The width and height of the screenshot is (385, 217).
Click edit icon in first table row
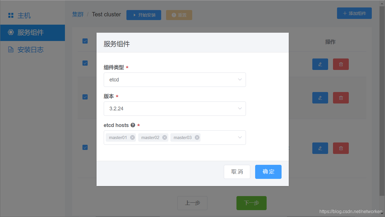tap(320, 64)
